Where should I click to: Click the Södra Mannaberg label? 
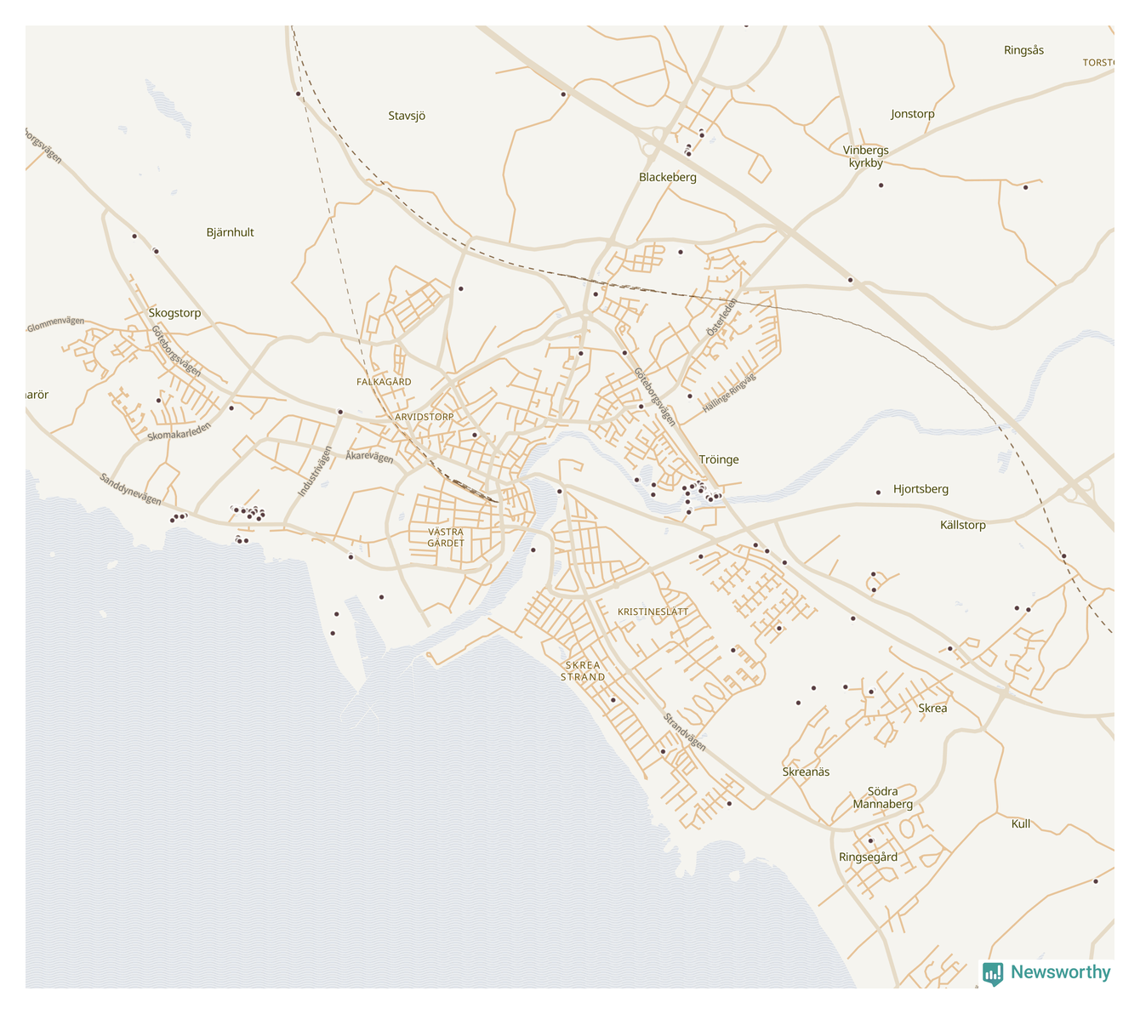point(883,797)
